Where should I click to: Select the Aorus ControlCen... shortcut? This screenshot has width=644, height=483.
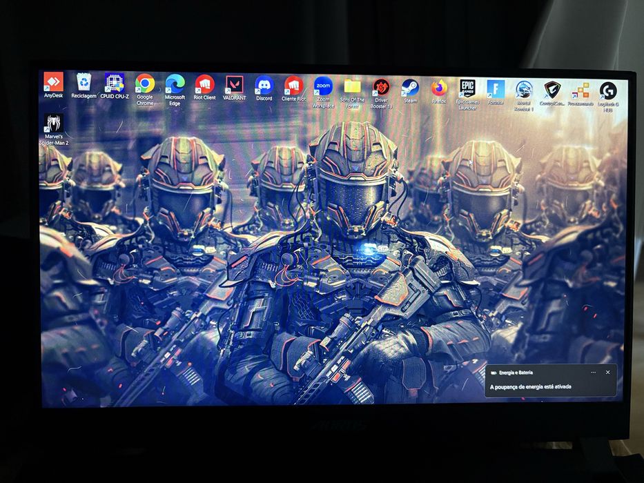(552, 94)
